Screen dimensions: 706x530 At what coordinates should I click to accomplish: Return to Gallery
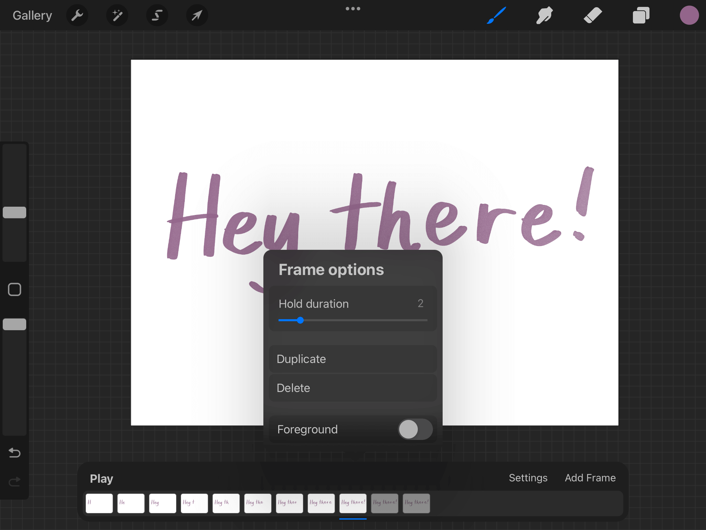click(x=32, y=15)
